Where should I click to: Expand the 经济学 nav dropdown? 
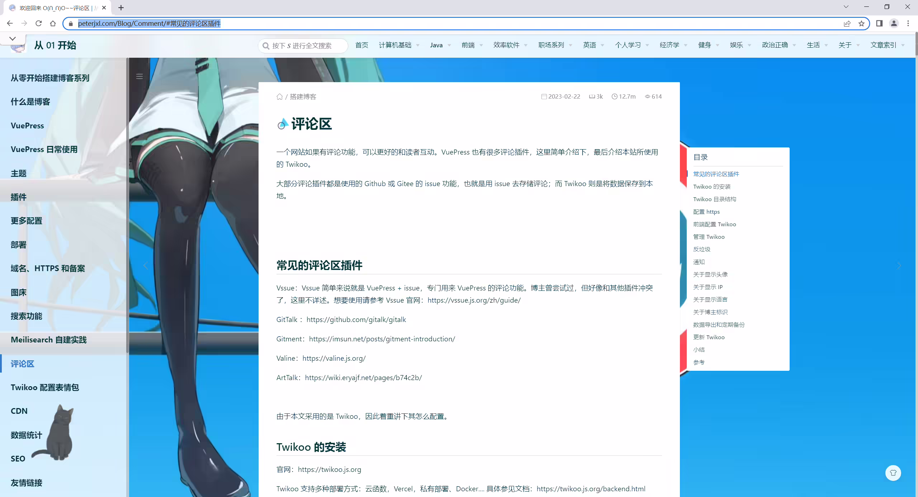(x=673, y=45)
